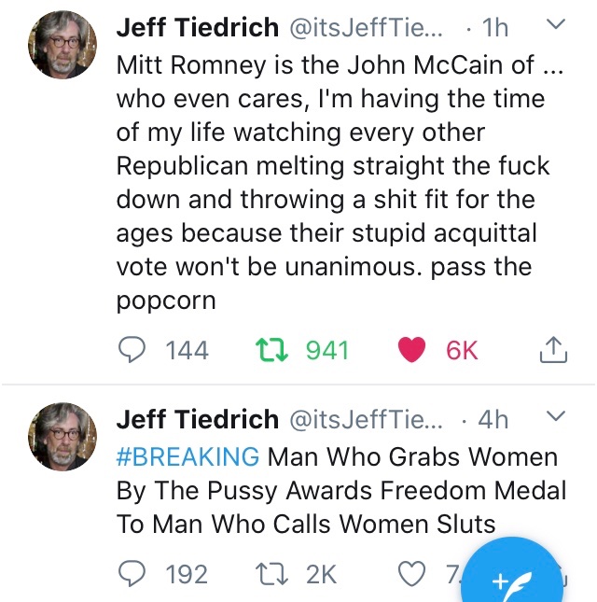Open Jeff Tiedrich's avatar on second tweet
597x602 pixels.
pos(63,436)
